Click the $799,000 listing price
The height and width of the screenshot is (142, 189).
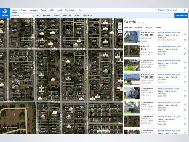coord(147,35)
